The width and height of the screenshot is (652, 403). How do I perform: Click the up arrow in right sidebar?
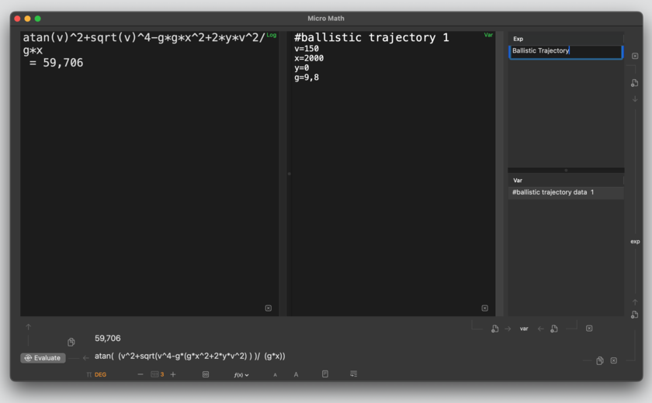coord(635,302)
